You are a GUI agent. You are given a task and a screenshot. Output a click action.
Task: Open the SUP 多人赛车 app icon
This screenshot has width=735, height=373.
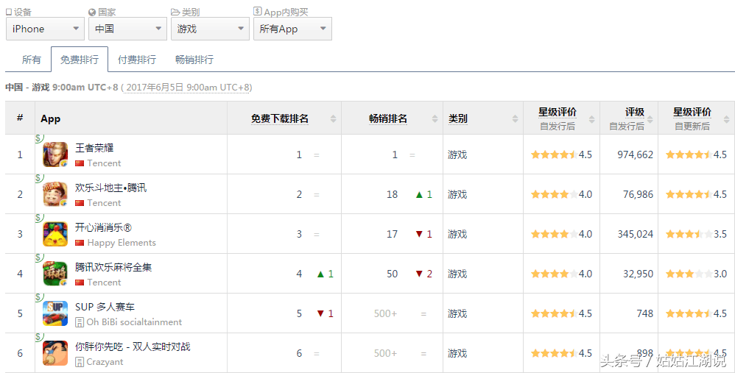coord(55,313)
